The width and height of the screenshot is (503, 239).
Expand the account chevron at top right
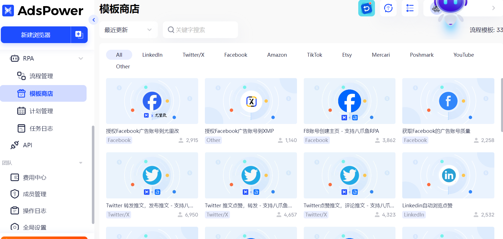click(494, 8)
